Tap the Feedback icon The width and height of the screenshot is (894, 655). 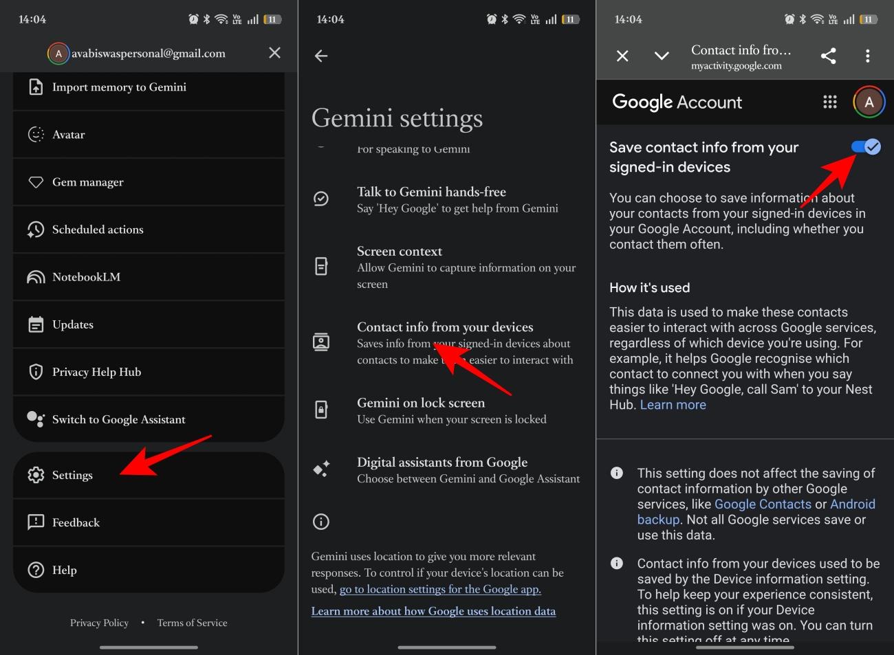36,522
